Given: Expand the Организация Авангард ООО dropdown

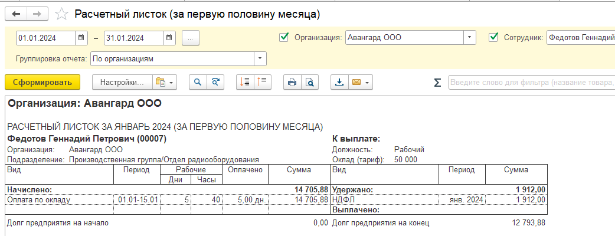Looking at the screenshot, I should pos(469,38).
